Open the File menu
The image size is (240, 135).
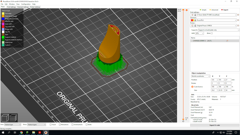(x=2, y=4)
